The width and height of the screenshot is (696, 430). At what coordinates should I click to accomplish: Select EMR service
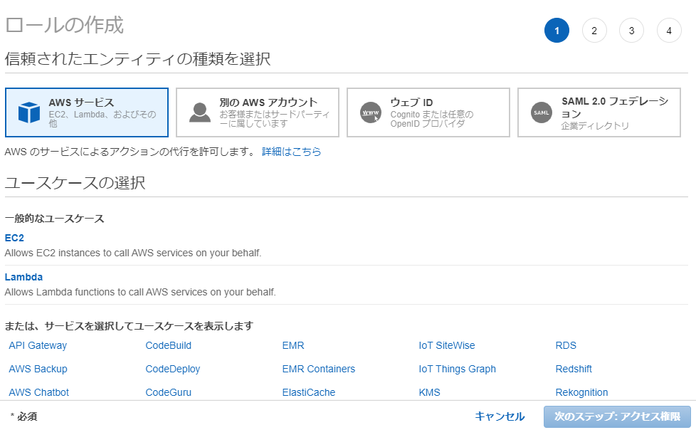pos(293,345)
